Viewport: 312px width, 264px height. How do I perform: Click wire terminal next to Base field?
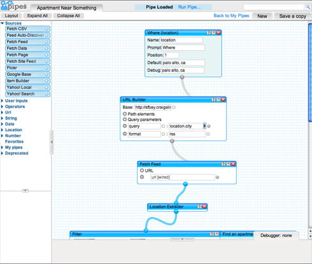coord(174,108)
